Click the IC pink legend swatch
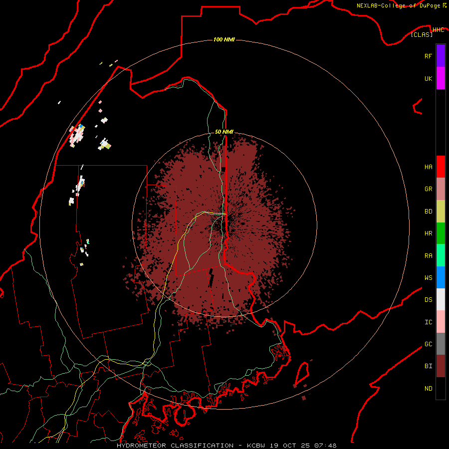Viewport: 449px width, 449px height. [x=441, y=322]
